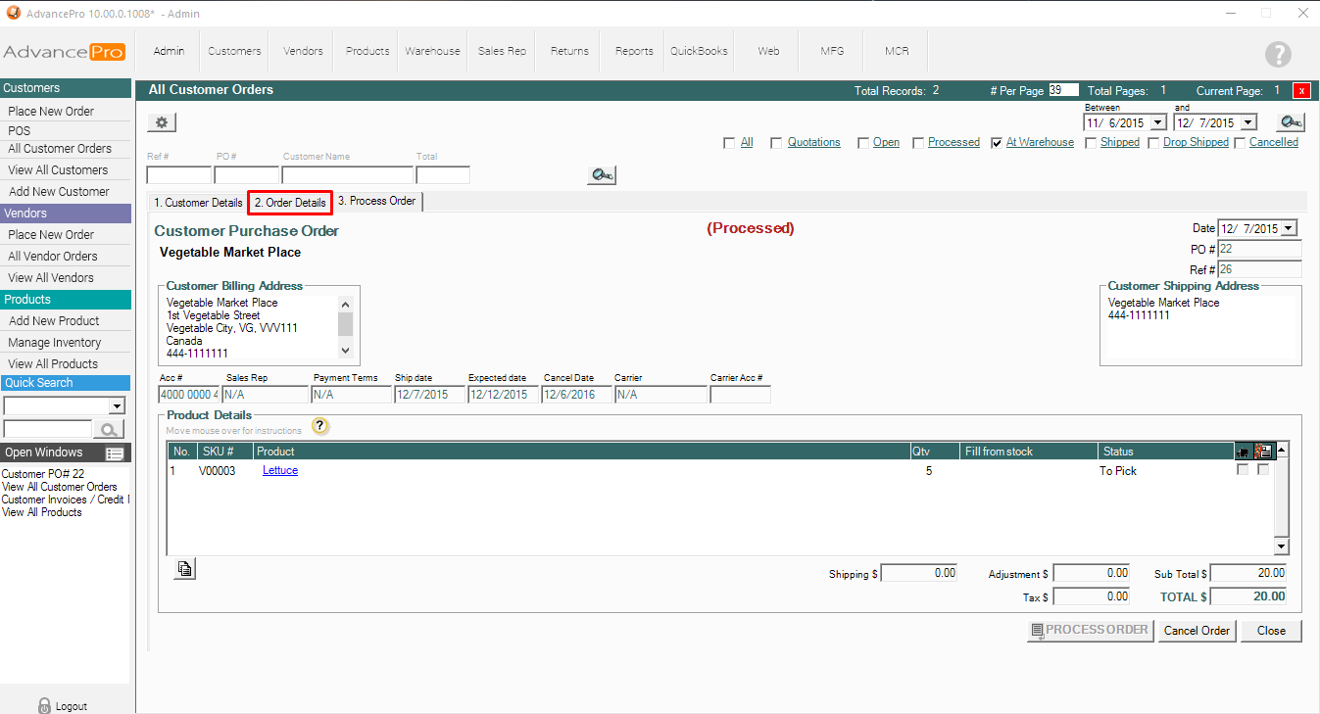
Task: Expand the Between start date picker
Action: 1157,122
